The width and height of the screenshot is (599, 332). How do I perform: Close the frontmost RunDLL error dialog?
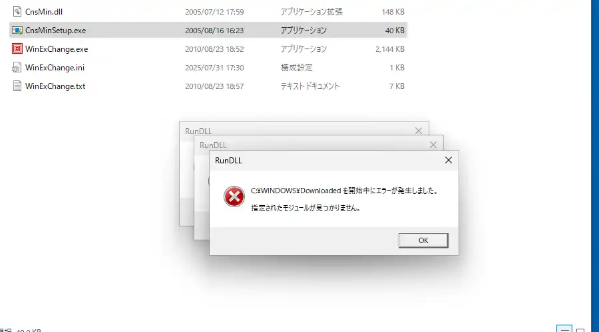pyautogui.click(x=449, y=161)
